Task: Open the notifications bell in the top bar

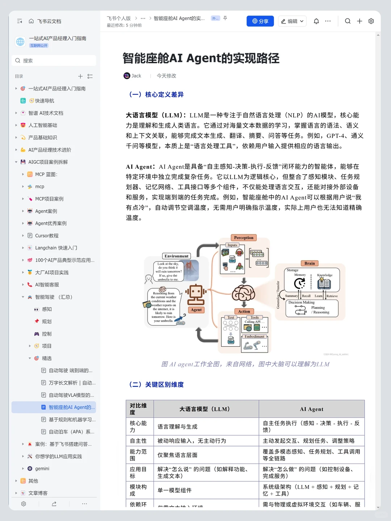Action: pos(316,21)
